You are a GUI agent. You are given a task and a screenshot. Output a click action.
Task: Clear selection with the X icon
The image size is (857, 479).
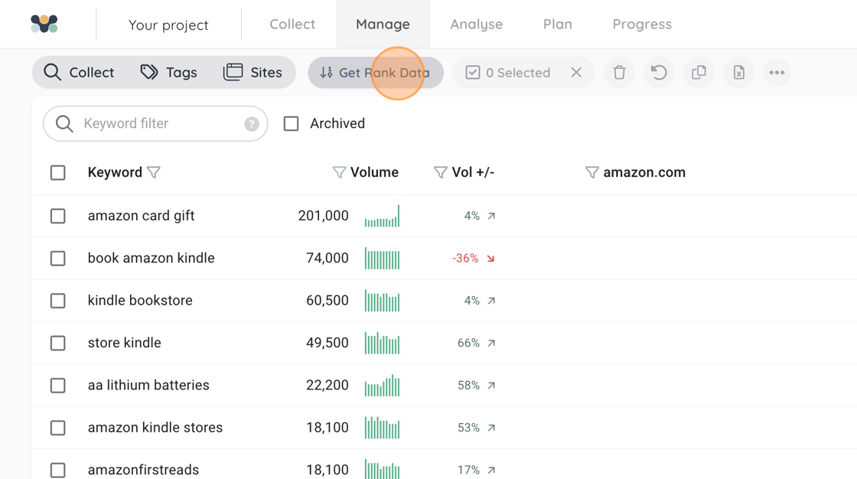pos(576,72)
